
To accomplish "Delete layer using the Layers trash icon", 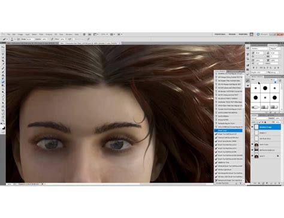I will click(279, 183).
